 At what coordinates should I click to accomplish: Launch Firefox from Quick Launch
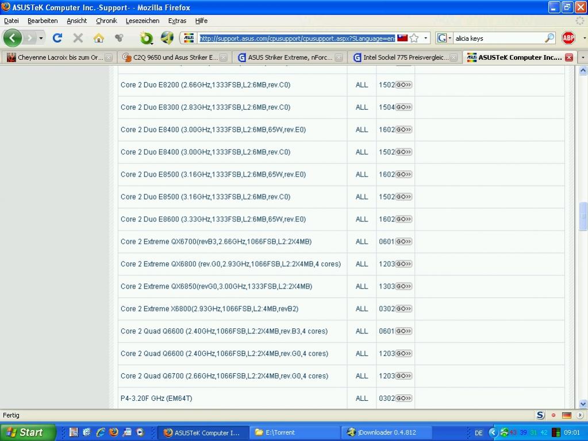[113, 432]
